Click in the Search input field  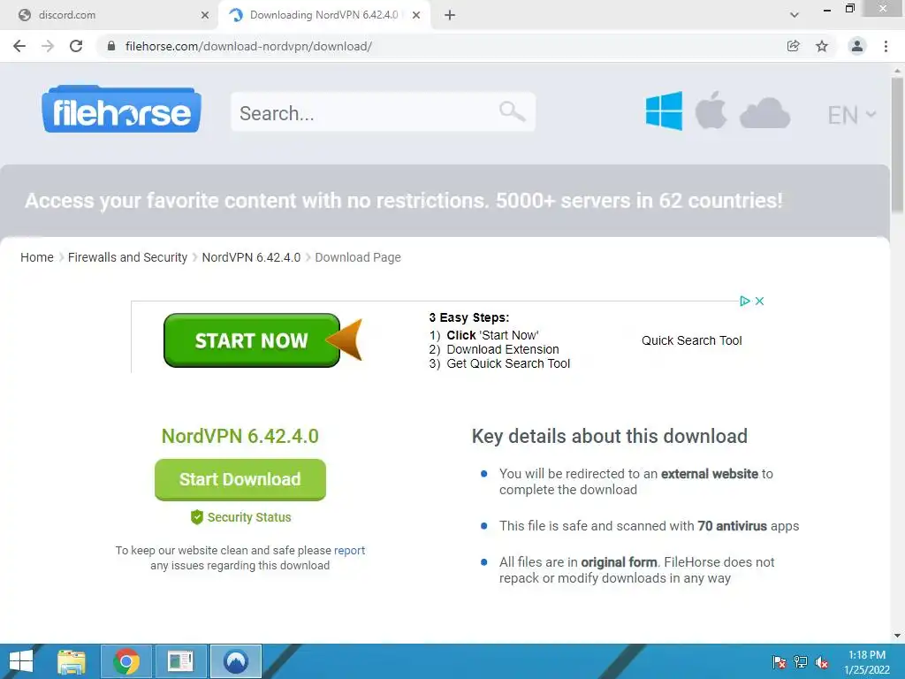383,112
